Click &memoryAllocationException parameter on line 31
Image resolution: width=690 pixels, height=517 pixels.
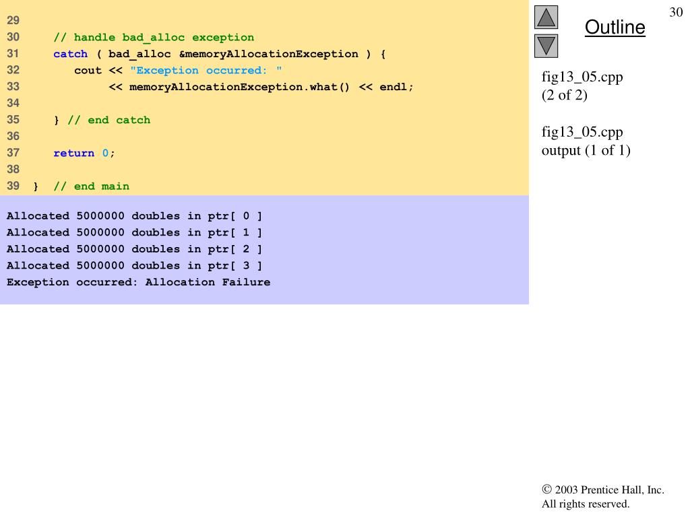pyautogui.click(x=269, y=54)
